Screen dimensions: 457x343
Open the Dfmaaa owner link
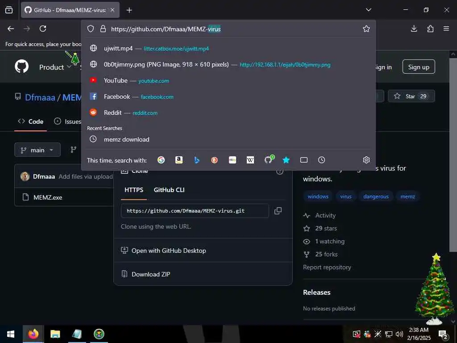[40, 97]
